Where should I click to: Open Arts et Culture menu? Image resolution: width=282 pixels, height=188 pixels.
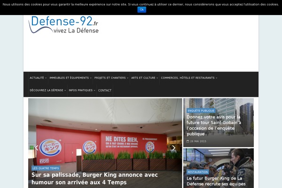click(x=143, y=78)
